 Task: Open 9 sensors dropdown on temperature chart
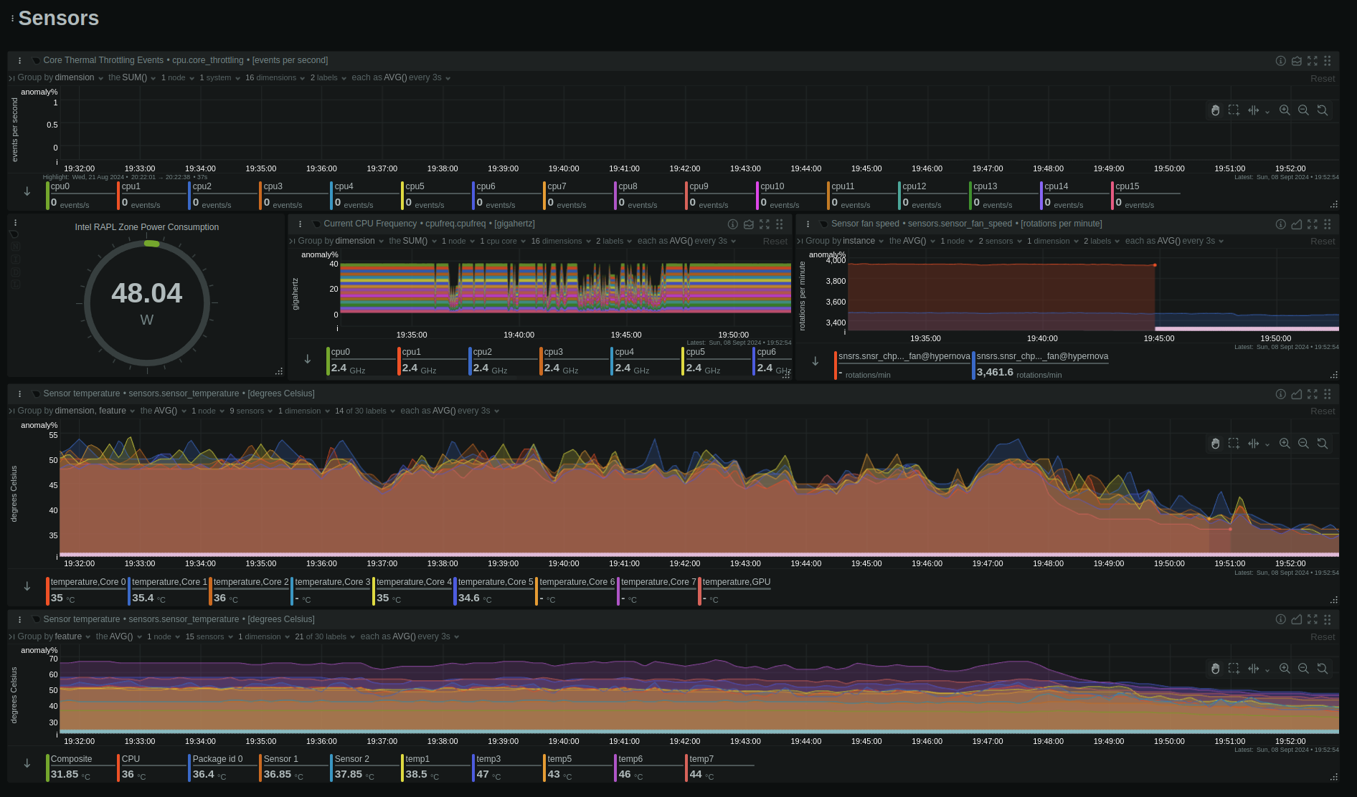251,411
